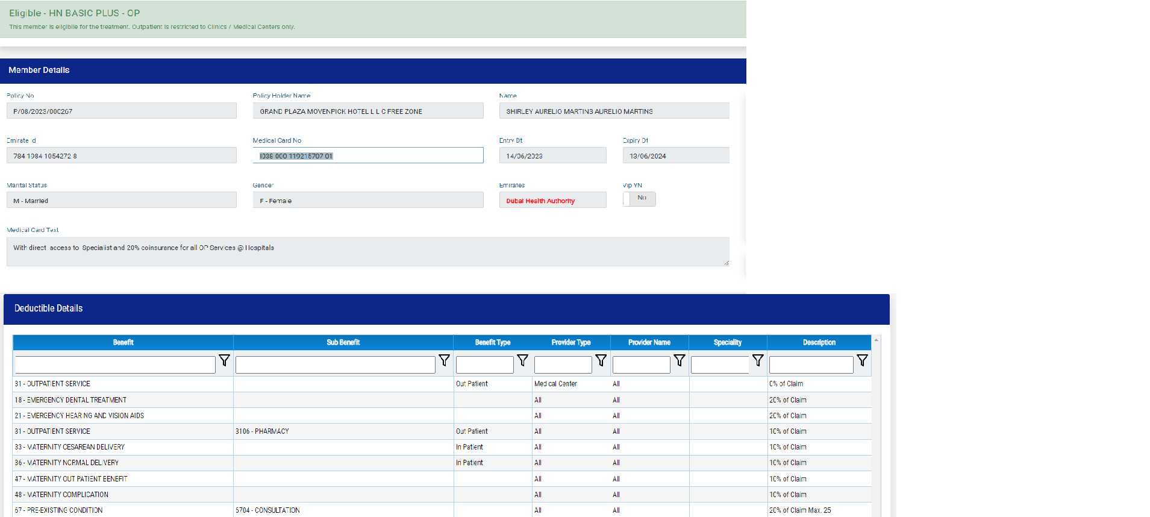Open the Benefit Type filter funnel
The image size is (1150, 517).
[x=522, y=360]
